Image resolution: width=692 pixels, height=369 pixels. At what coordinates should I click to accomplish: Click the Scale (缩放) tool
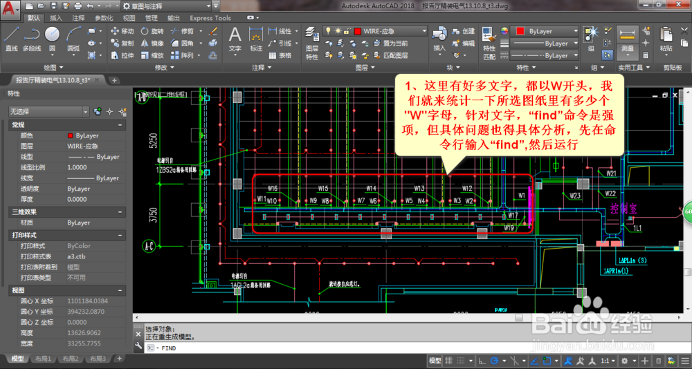(x=152, y=55)
